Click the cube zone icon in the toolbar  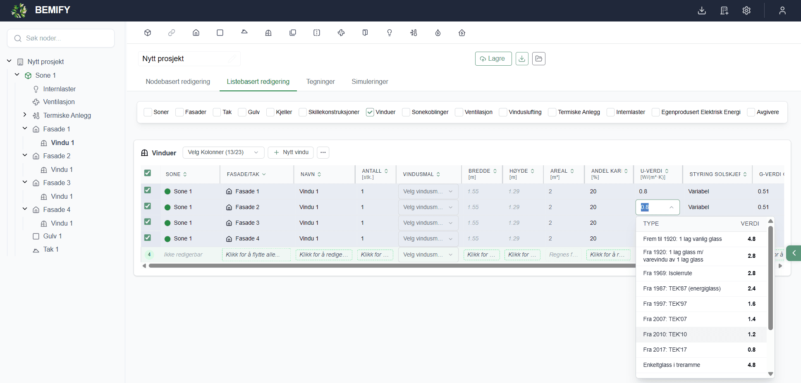pos(148,33)
